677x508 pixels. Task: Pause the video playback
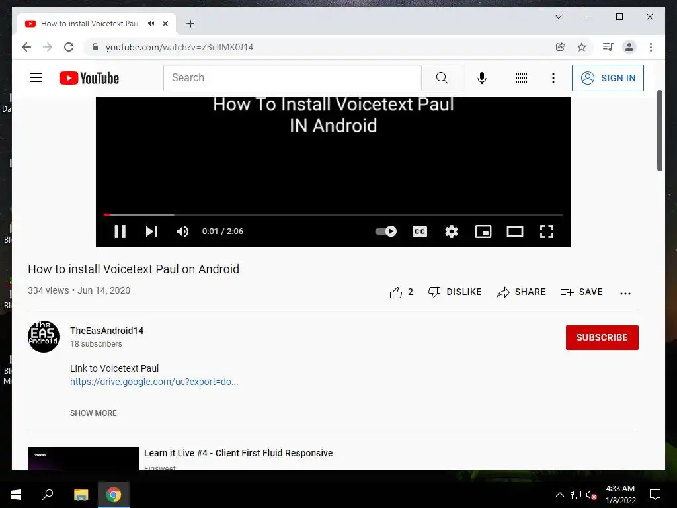[x=120, y=232]
